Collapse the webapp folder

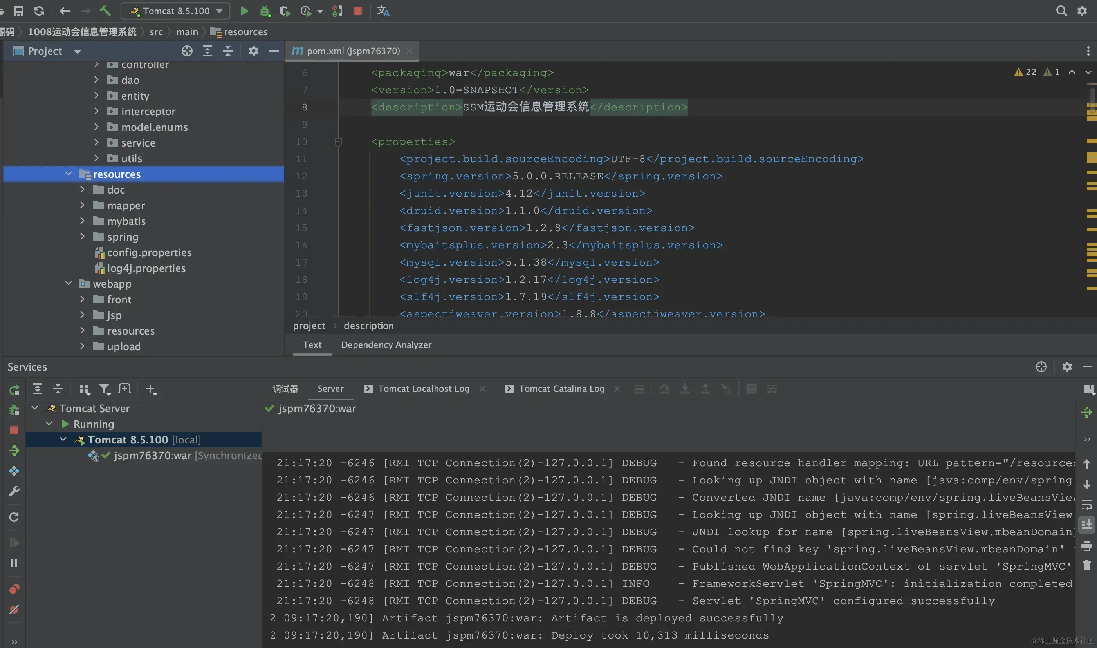69,283
